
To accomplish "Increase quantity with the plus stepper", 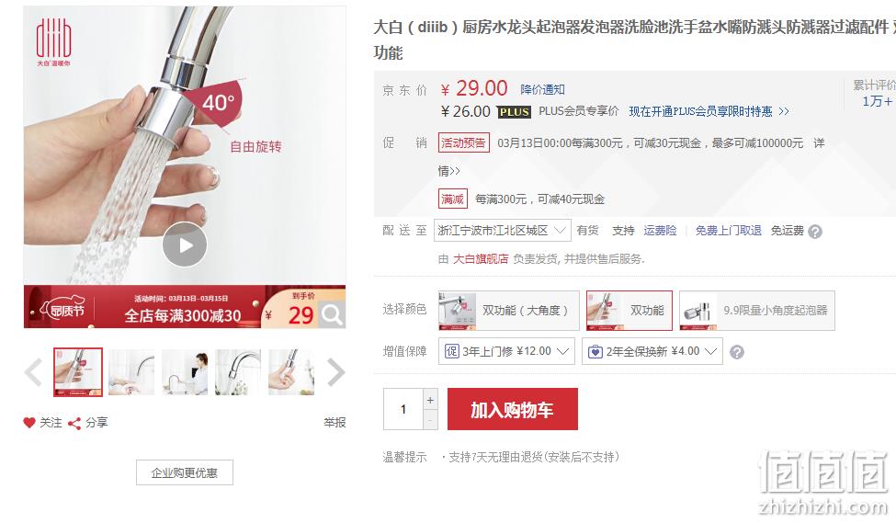I will click(x=430, y=400).
